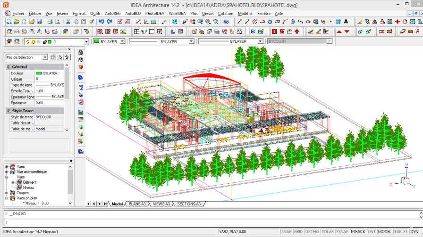The height and width of the screenshot is (237, 423).
Task: Select the Array grid tool icon
Action: tap(390, 22)
